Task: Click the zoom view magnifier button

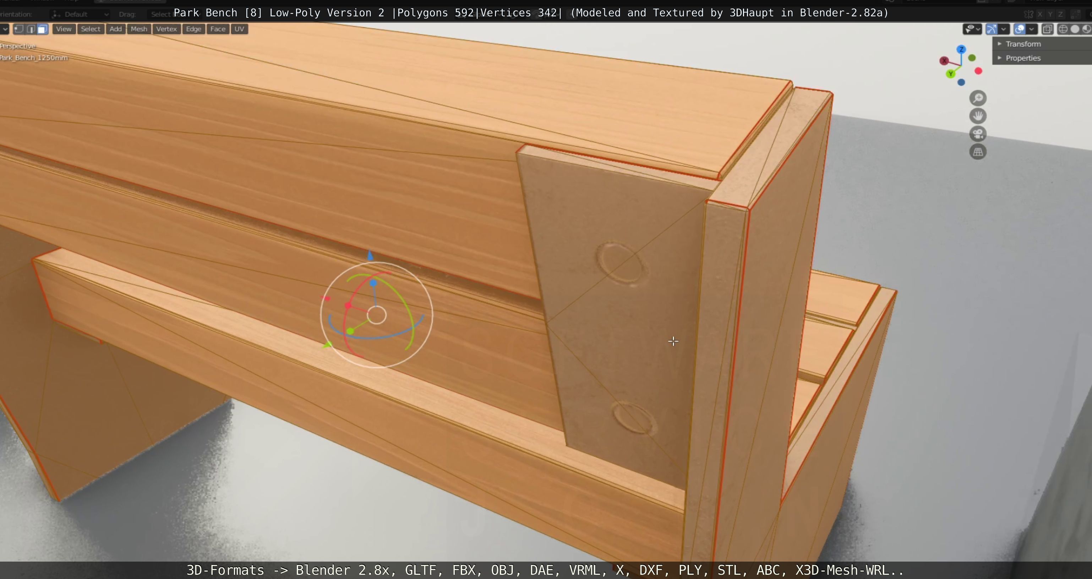Action: coord(978,98)
